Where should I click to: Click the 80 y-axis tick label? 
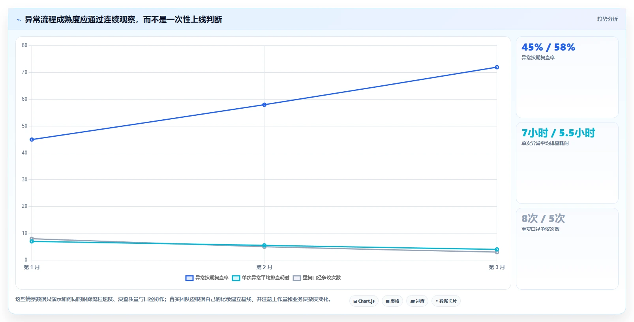[24, 45]
